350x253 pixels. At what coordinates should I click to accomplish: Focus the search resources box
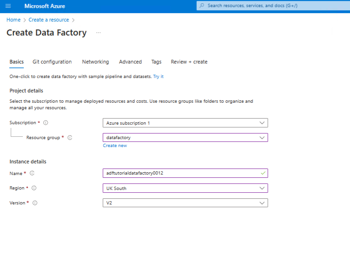click(x=273, y=6)
